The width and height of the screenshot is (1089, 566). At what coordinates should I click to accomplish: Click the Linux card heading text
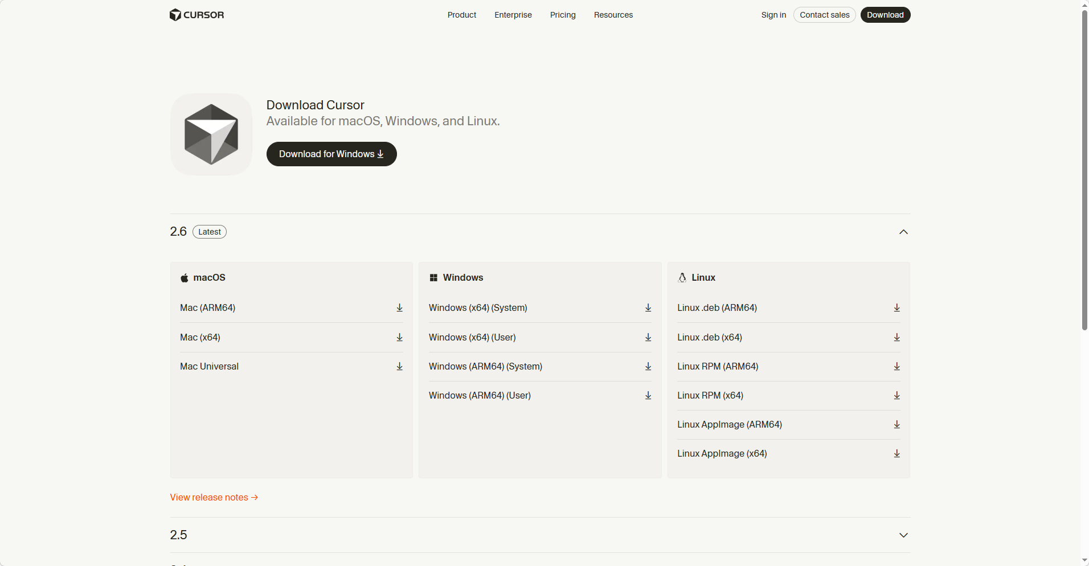point(703,278)
